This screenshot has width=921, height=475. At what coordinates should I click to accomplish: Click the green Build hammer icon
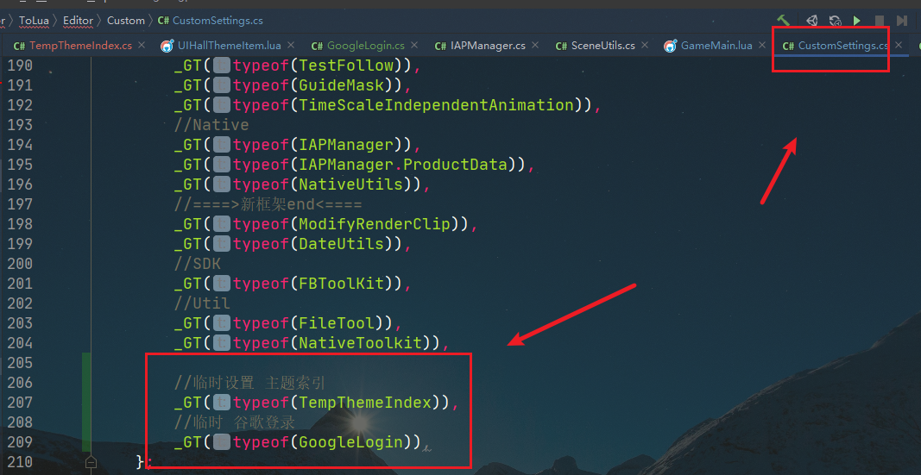pos(783,21)
